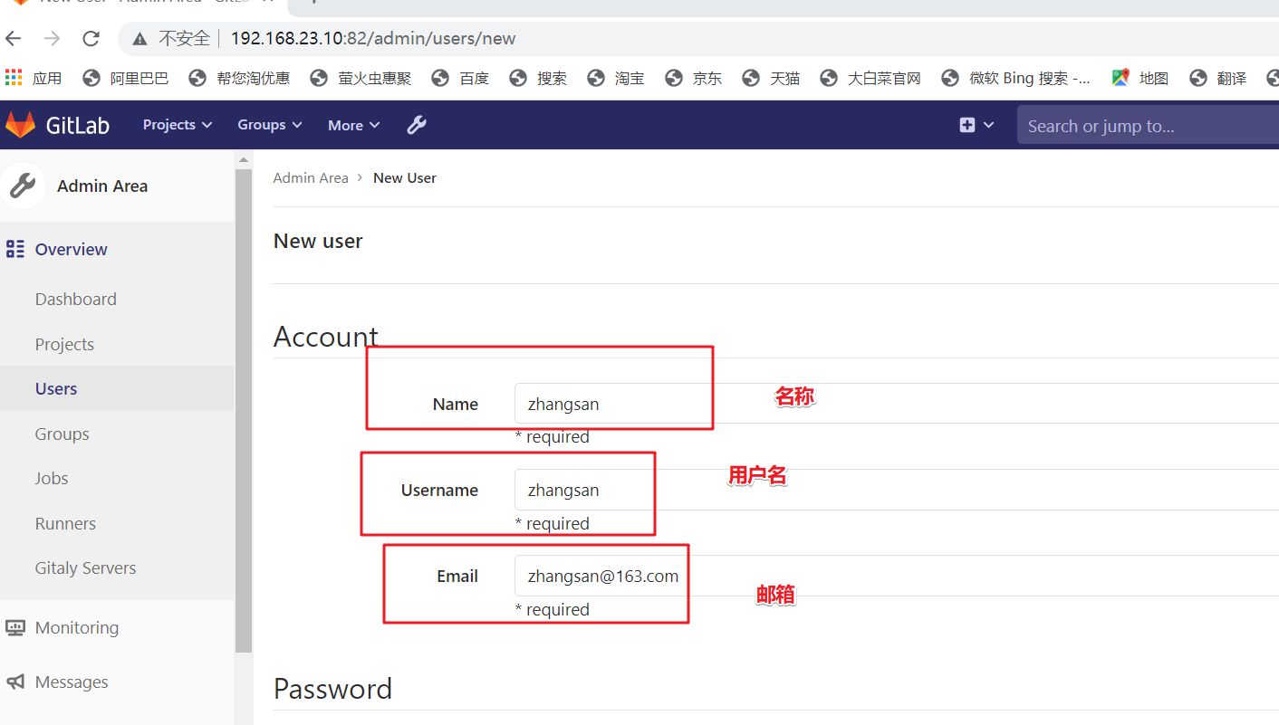
Task: Go to Jobs in admin sidebar
Action: coord(52,478)
